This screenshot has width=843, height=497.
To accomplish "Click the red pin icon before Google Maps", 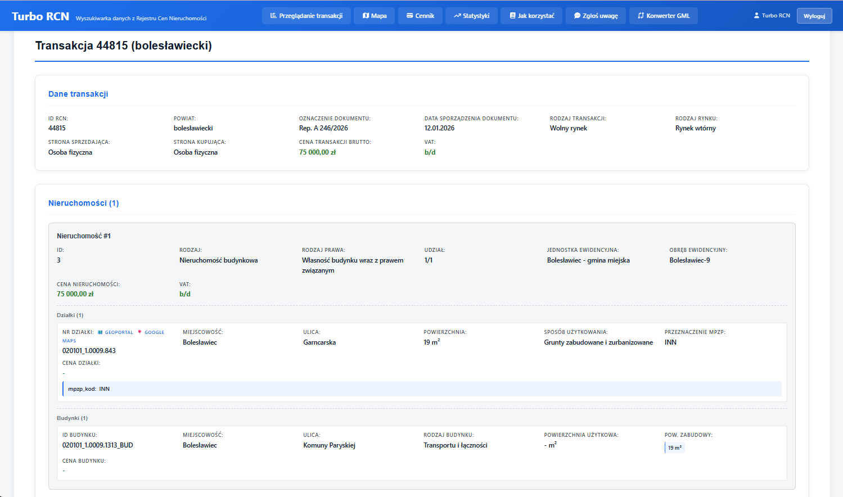I will pyautogui.click(x=140, y=332).
